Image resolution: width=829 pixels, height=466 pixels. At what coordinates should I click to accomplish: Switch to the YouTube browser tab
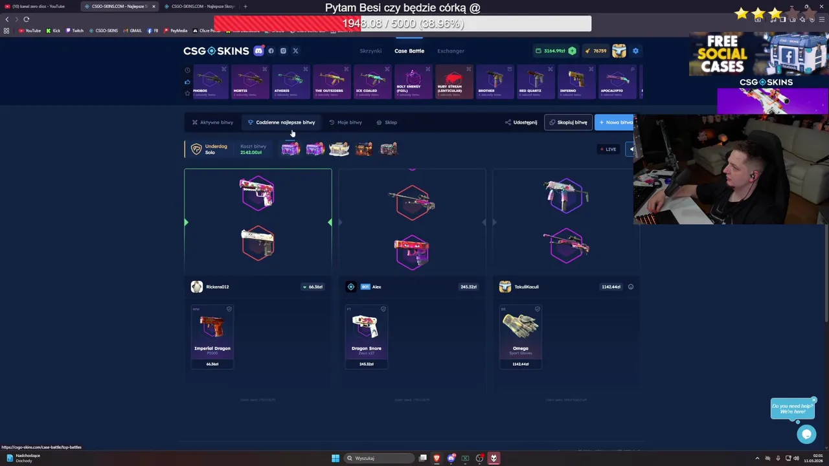point(39,6)
